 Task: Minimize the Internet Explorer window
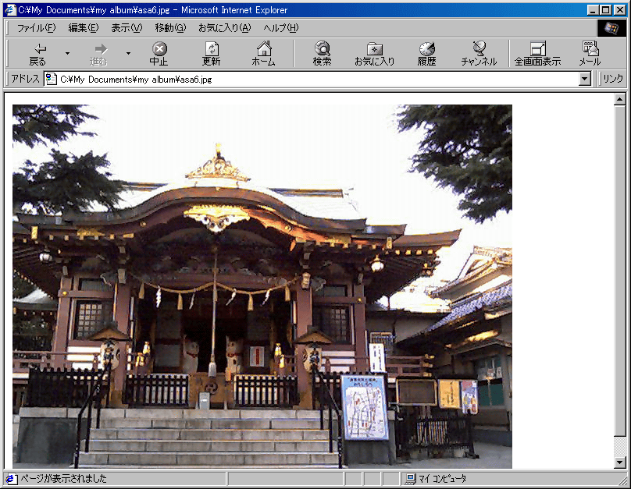(x=593, y=10)
